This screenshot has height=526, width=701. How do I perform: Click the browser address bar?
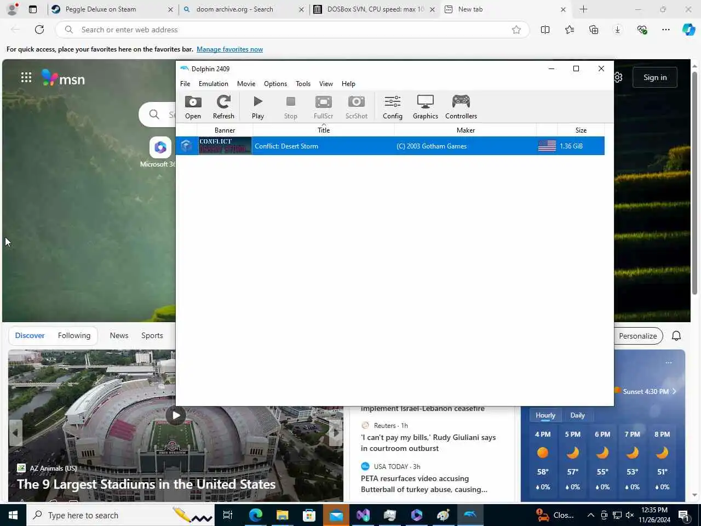point(293,30)
